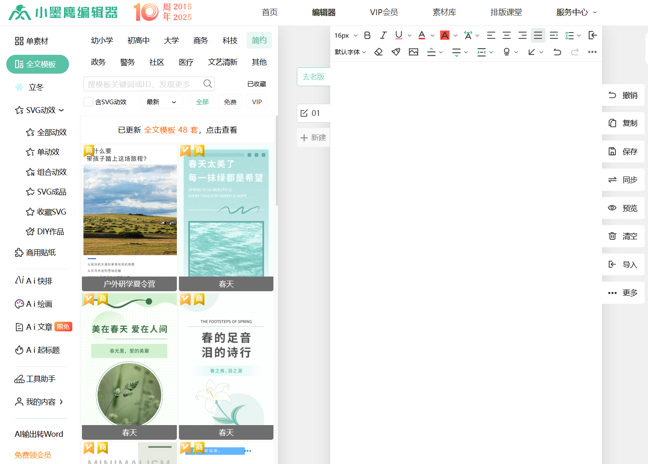Screen dimensions: 648x464
Task: Apply justify text alignment
Action: coord(538,36)
